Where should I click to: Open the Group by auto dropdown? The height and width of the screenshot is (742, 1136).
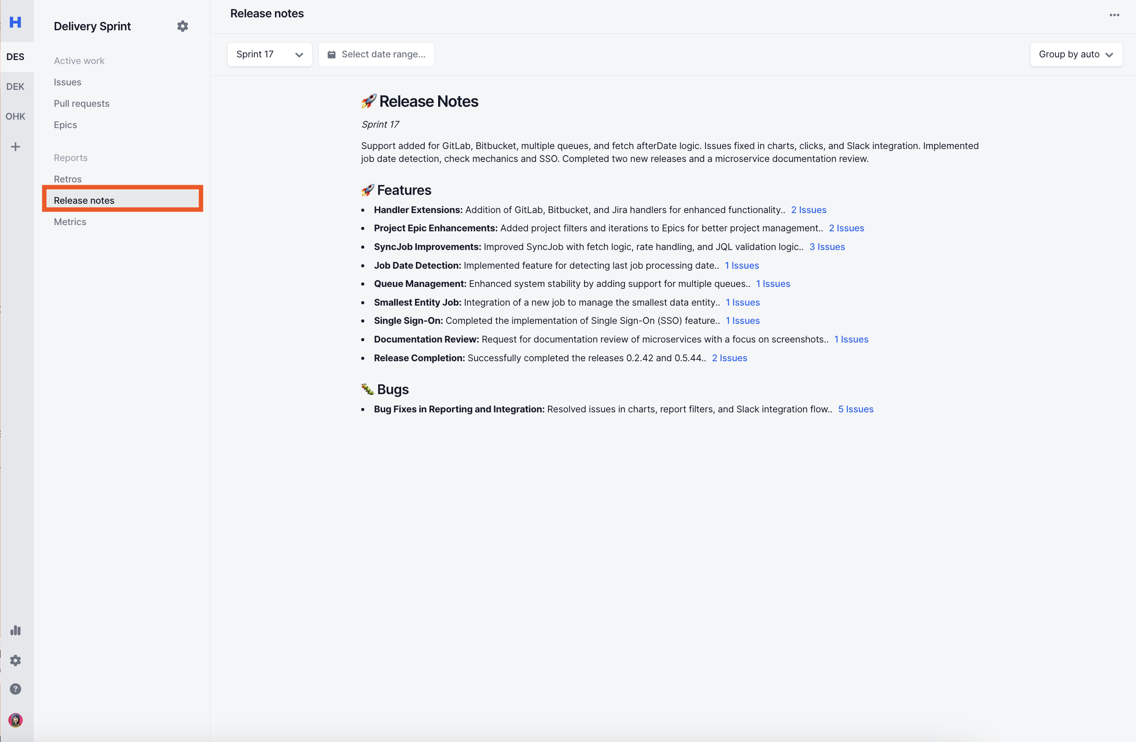[1076, 54]
